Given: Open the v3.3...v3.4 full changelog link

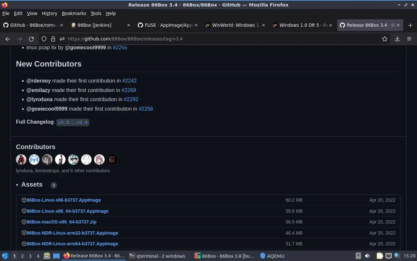Looking at the screenshot, I should point(73,122).
